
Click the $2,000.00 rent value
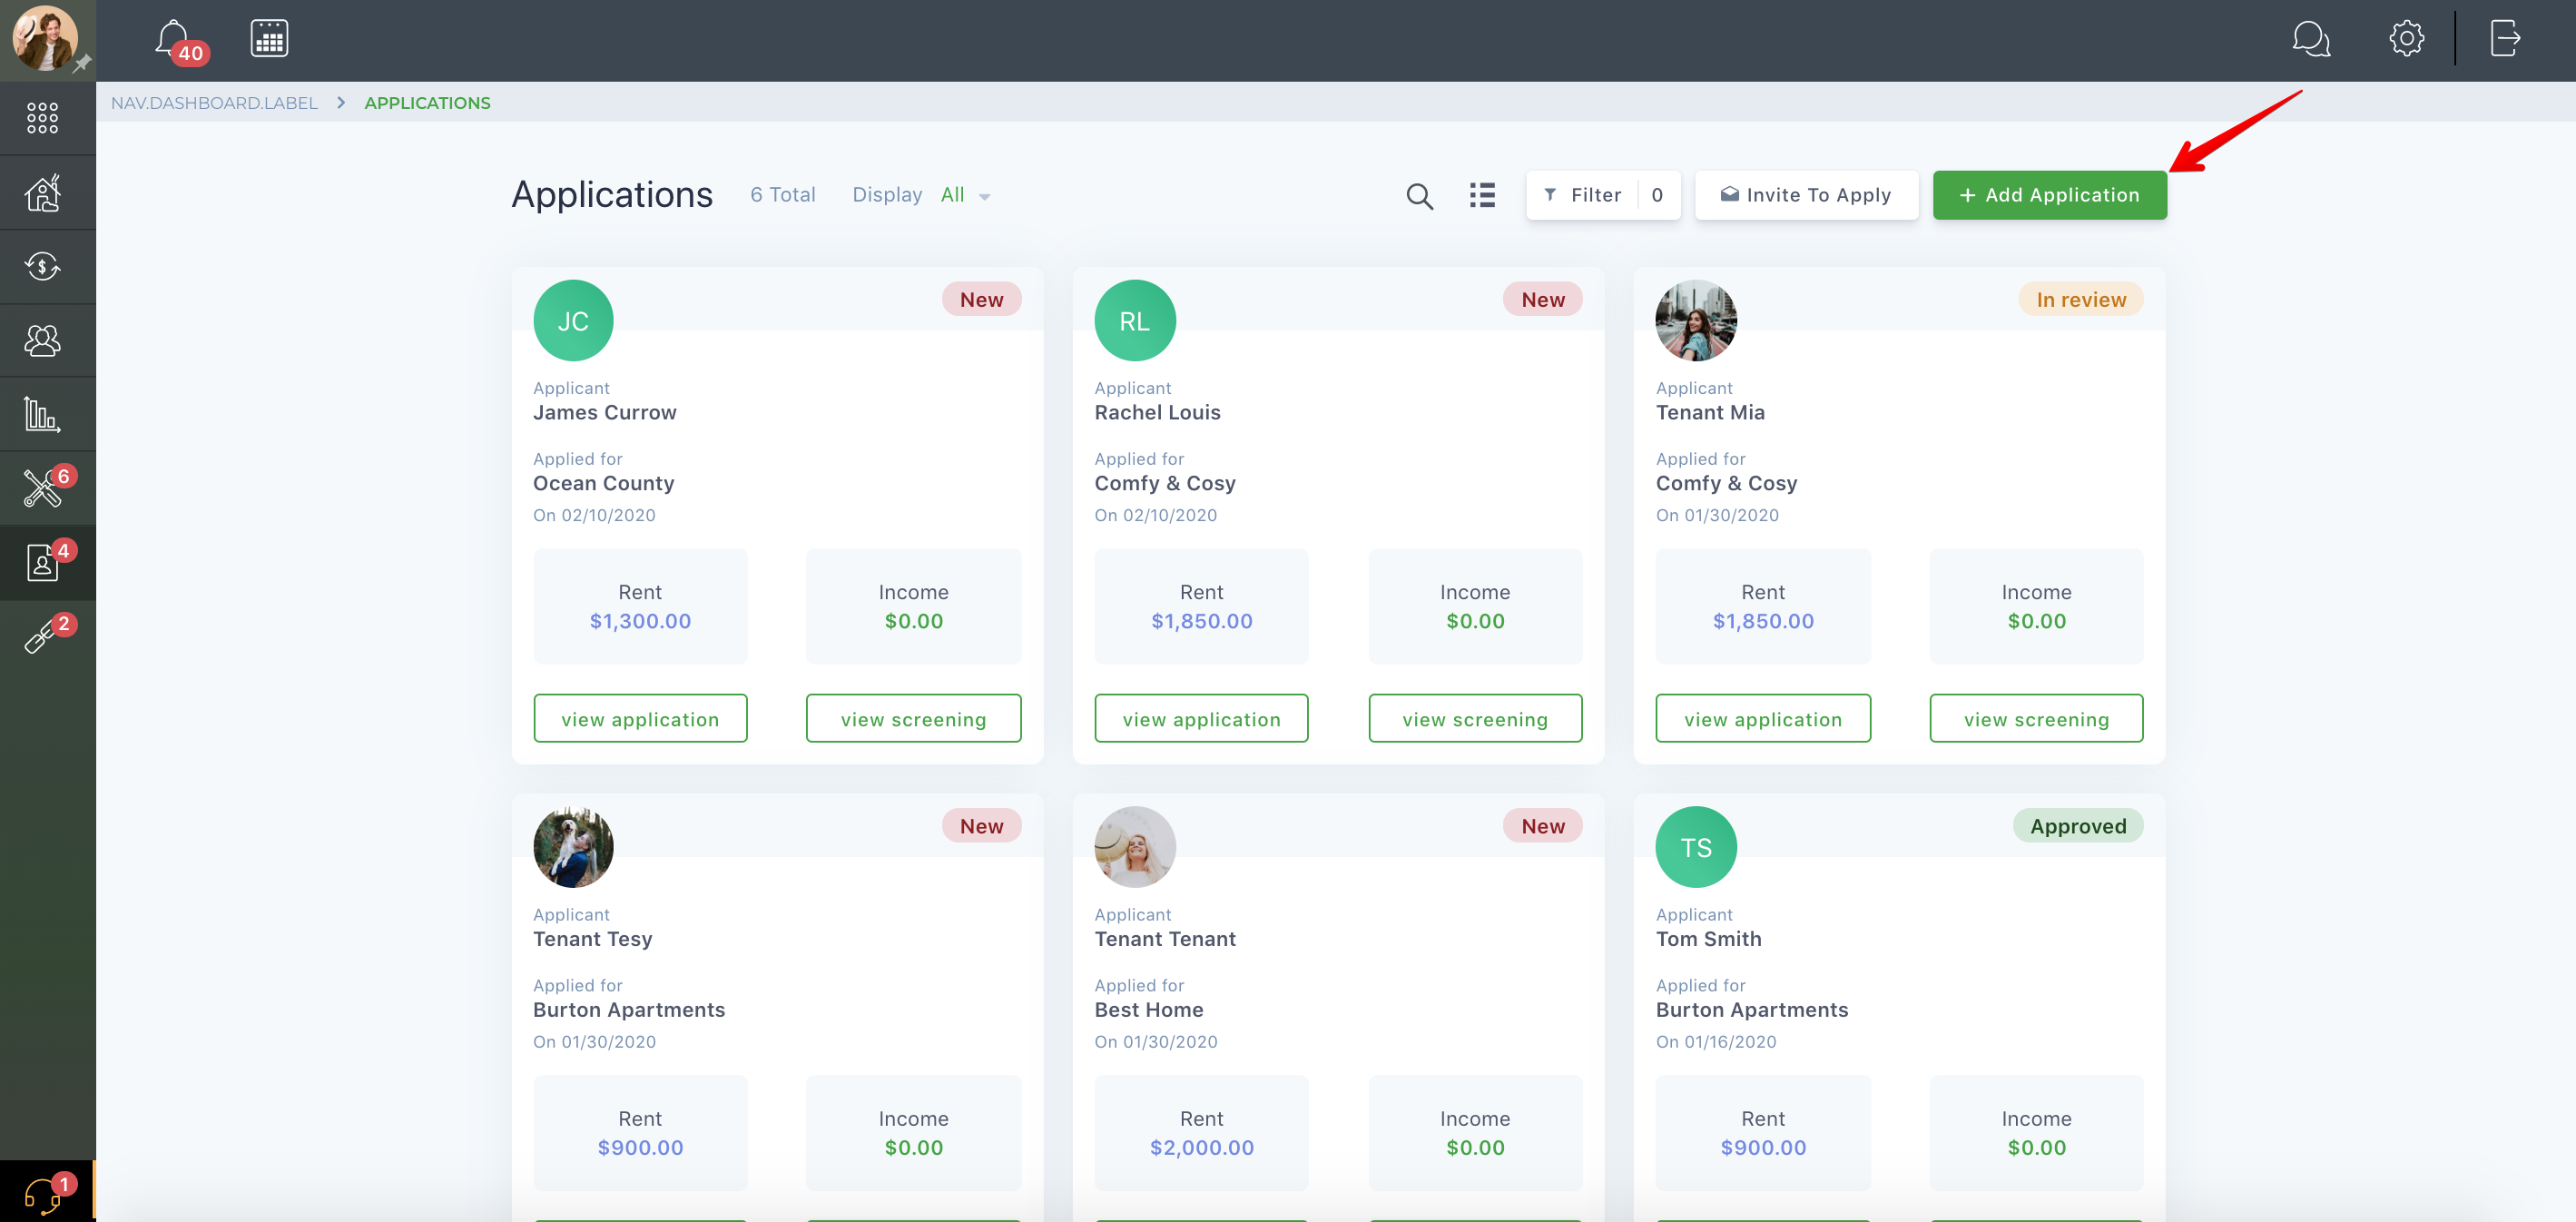[x=1201, y=1148]
